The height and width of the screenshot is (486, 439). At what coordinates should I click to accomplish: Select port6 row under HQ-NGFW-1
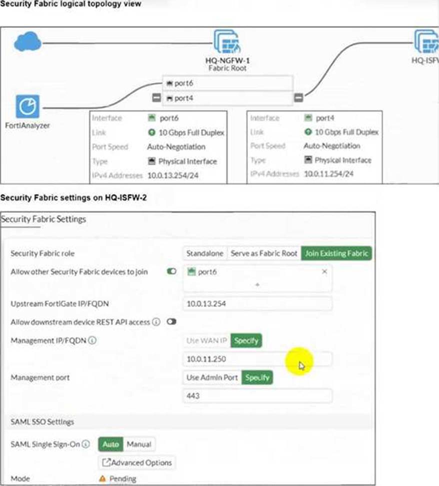click(x=227, y=83)
